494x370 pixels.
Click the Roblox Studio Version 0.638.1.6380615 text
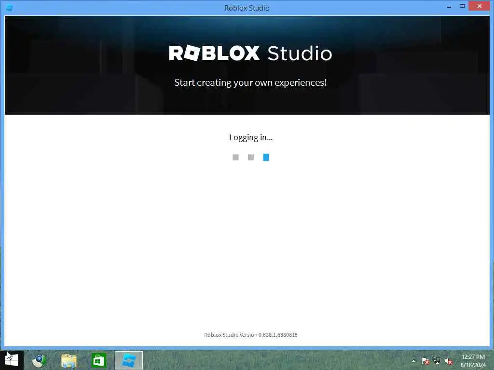pos(251,335)
